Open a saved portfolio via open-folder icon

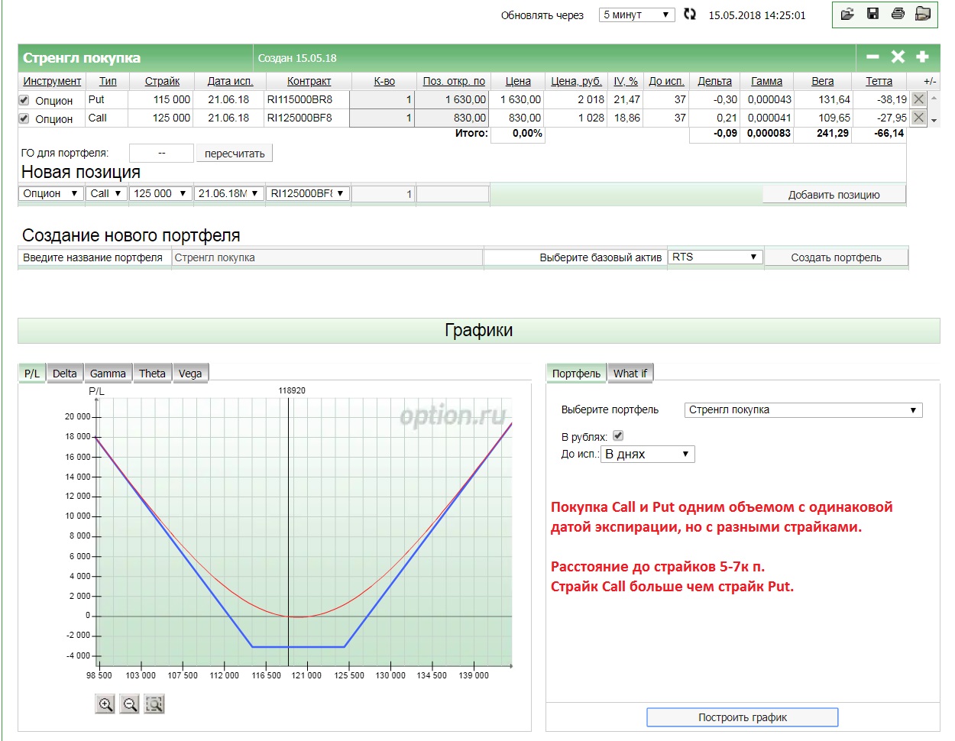[847, 14]
